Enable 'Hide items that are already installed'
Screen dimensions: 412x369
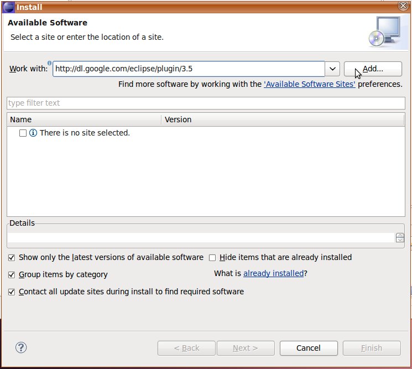coord(212,258)
